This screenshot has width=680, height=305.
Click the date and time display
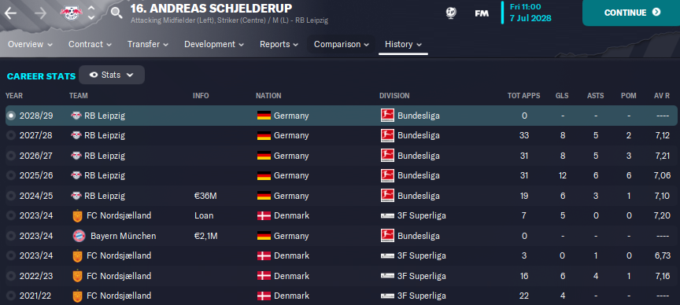tap(530, 13)
